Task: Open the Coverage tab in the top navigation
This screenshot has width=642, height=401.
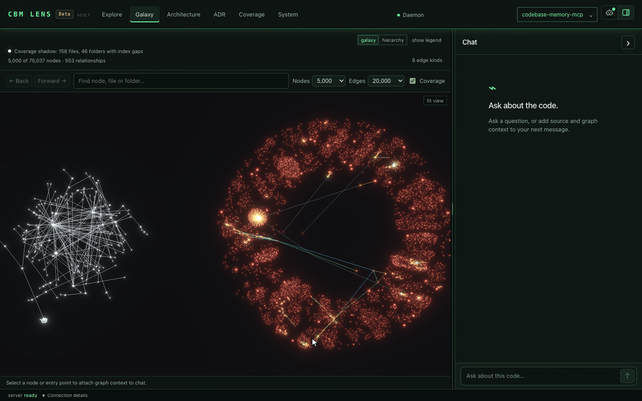Action: (251, 14)
